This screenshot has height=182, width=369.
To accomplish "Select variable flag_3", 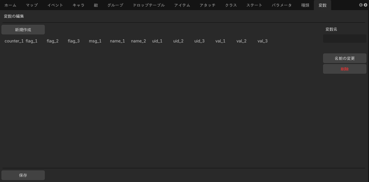I will click(x=74, y=41).
